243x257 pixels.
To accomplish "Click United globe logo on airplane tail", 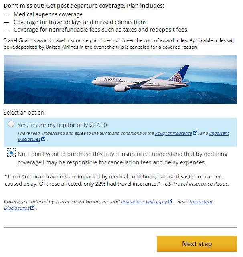I will (x=176, y=78).
